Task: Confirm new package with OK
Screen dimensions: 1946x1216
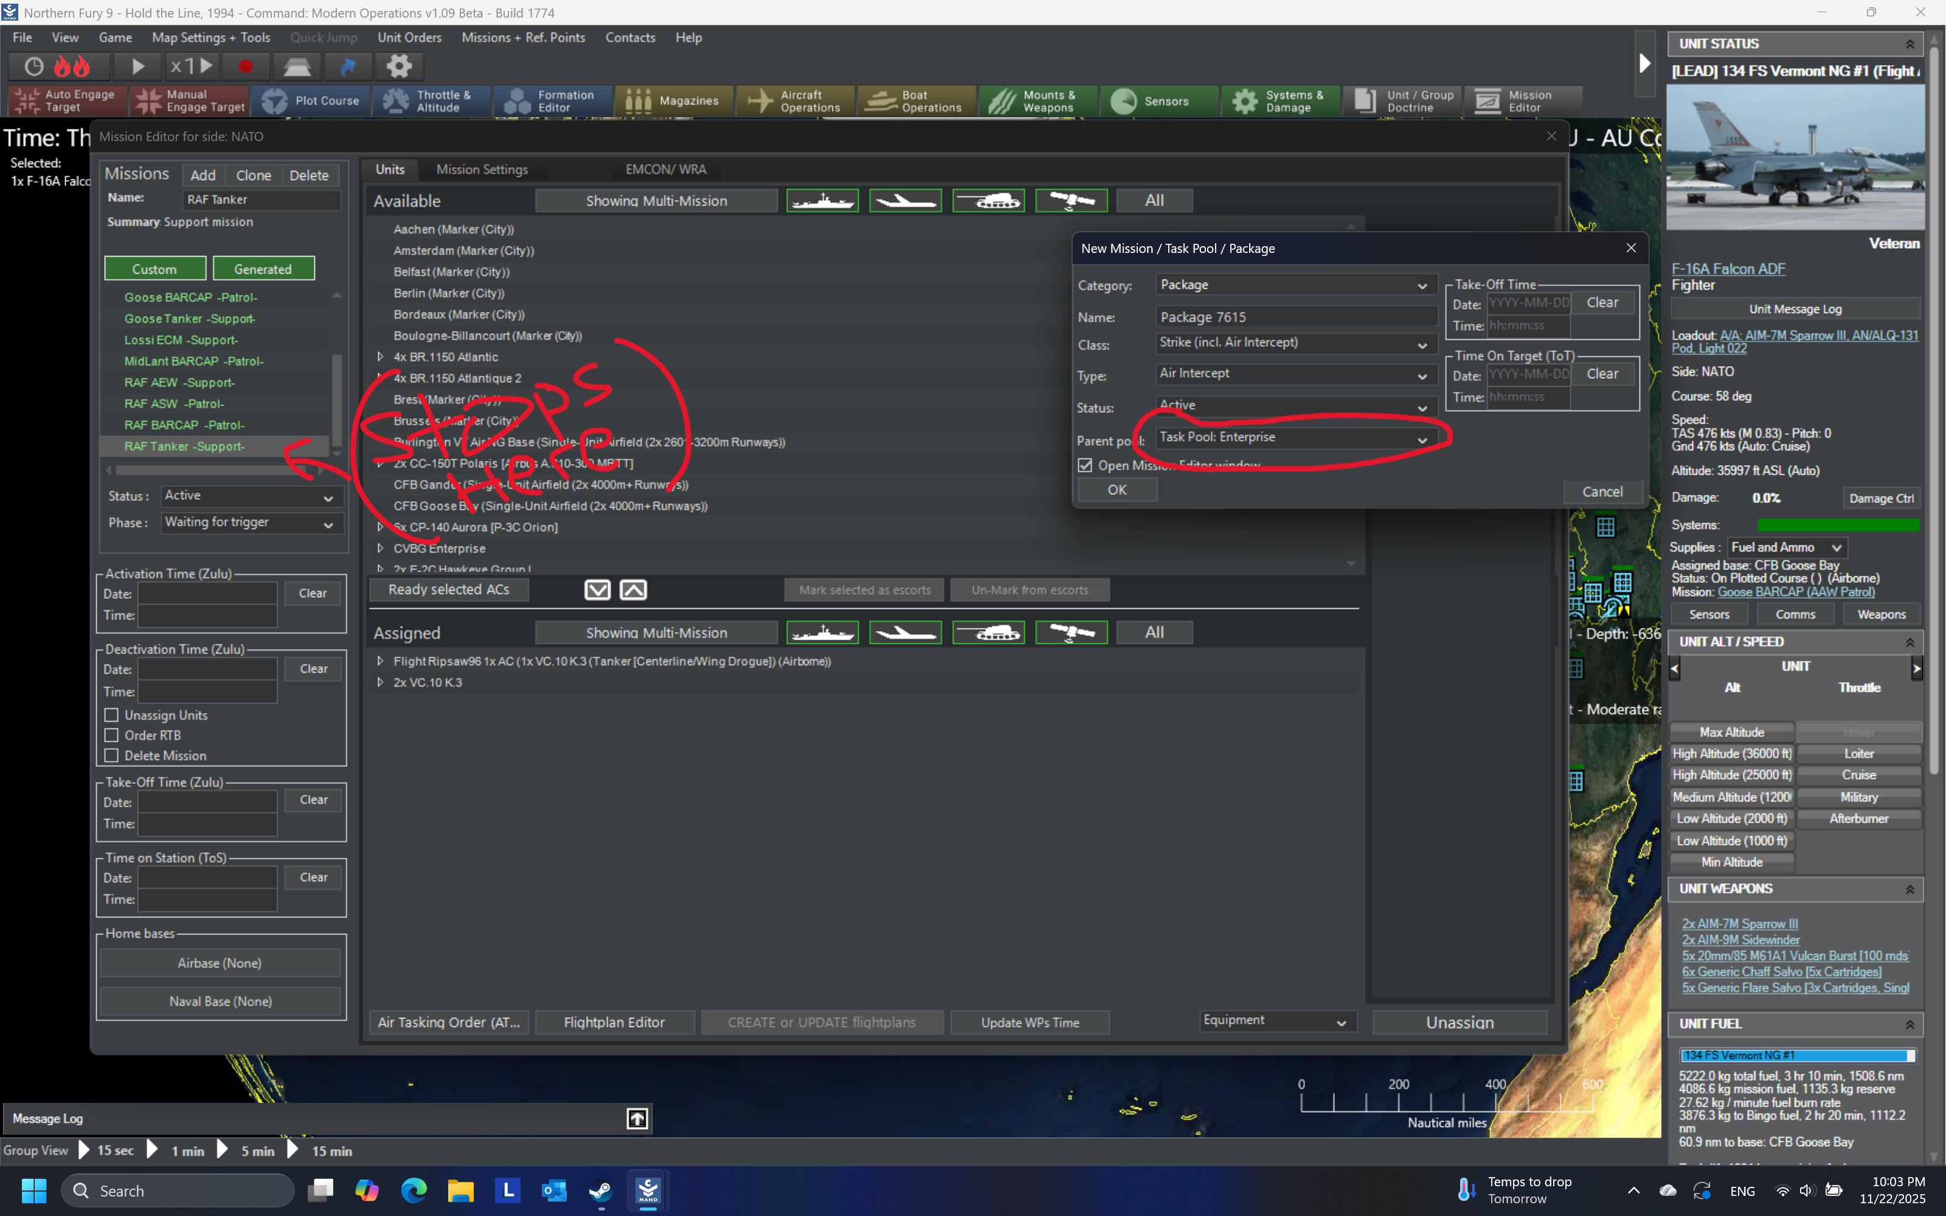Action: [1117, 489]
